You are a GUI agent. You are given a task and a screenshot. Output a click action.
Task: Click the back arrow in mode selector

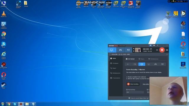(128, 64)
